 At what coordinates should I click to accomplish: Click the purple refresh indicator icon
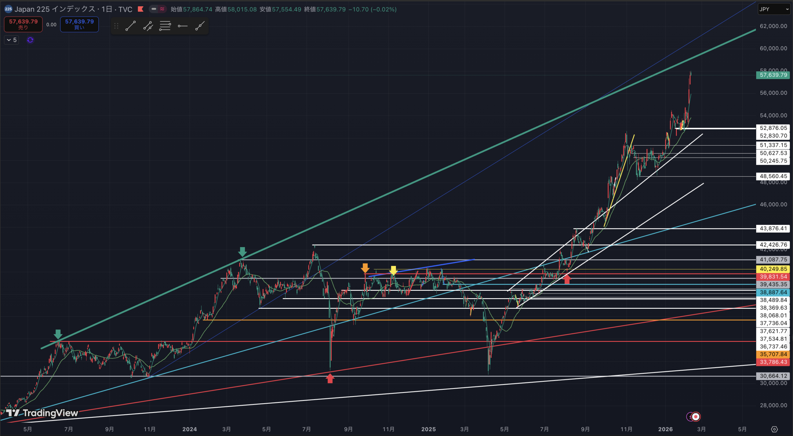(30, 40)
